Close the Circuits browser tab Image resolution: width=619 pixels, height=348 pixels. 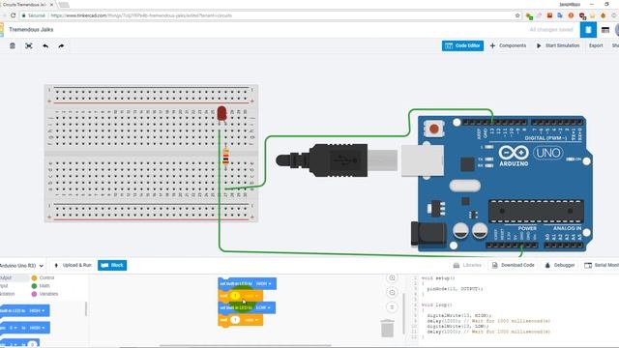coord(51,4)
